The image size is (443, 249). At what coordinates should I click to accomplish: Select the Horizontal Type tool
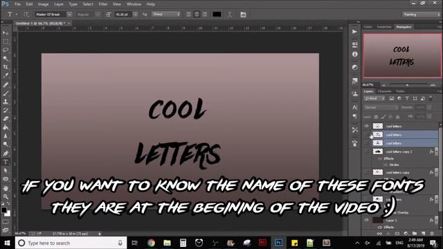[6, 162]
